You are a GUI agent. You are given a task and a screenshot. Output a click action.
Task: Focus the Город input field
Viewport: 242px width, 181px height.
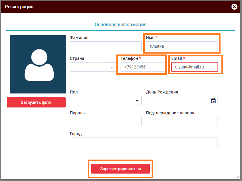point(144,142)
